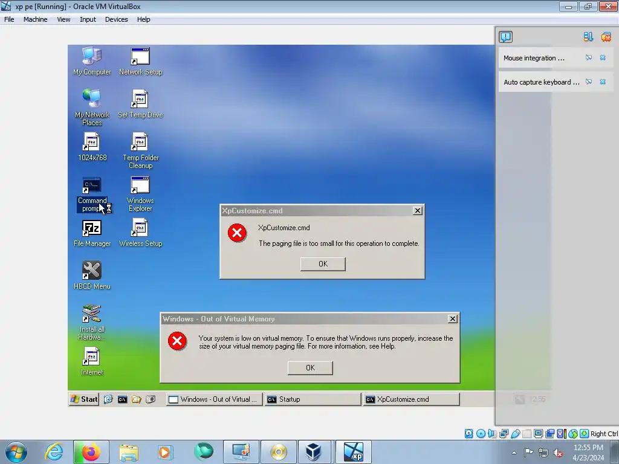This screenshot has height=464, width=619.
Task: Click the CPU virtualization status icon
Action: (x=561, y=434)
